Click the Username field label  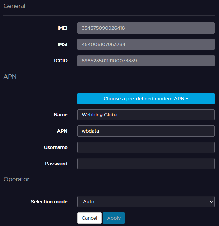[x=56, y=147]
